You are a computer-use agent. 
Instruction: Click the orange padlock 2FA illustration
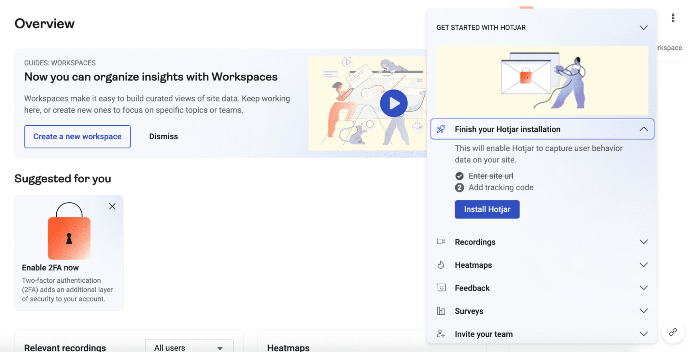[x=69, y=231]
